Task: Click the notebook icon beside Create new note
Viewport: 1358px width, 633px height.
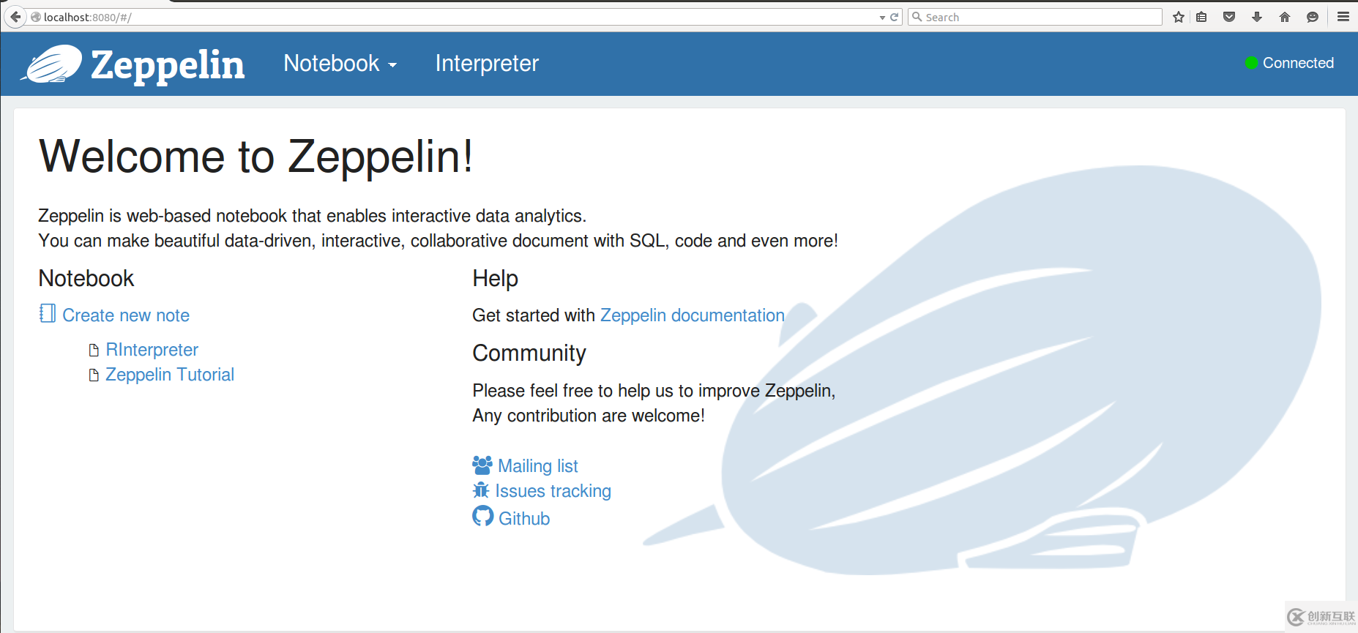Action: coord(48,314)
